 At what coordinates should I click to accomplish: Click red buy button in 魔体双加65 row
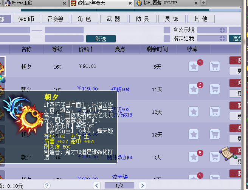tap(236, 151)
